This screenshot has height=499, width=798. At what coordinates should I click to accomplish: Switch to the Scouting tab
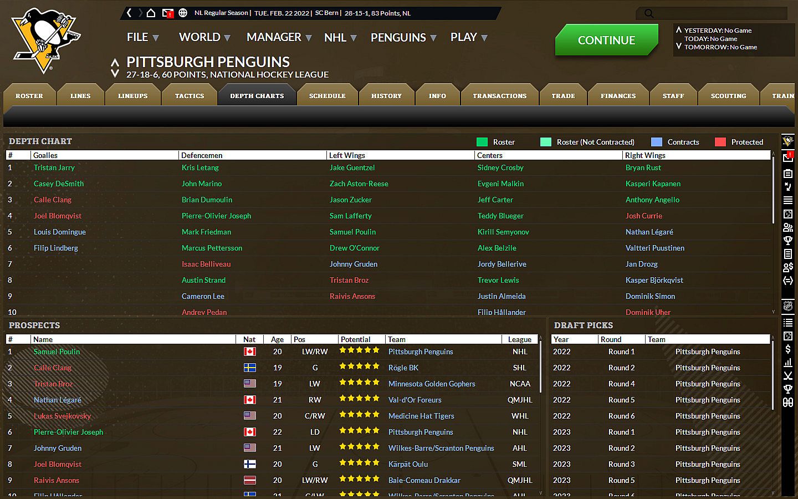tap(729, 95)
